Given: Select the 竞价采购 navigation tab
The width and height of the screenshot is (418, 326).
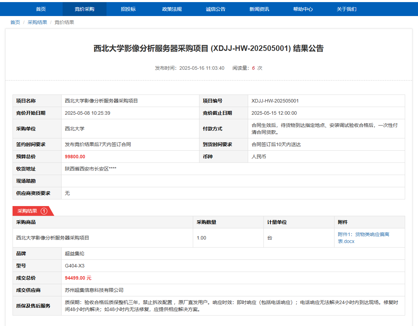Looking at the screenshot, I should (84, 9).
